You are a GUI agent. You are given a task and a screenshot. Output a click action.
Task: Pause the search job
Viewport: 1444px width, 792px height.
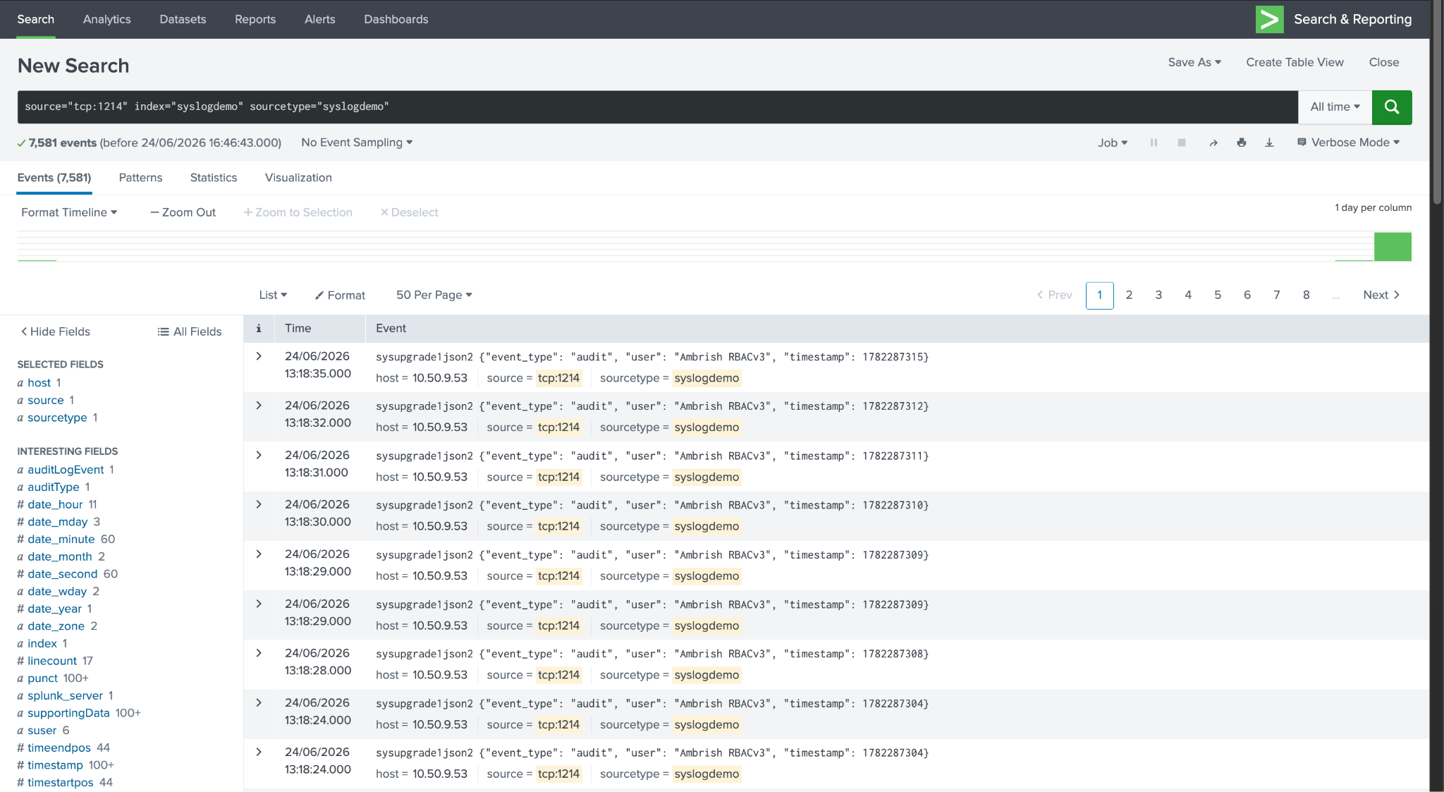coord(1154,142)
